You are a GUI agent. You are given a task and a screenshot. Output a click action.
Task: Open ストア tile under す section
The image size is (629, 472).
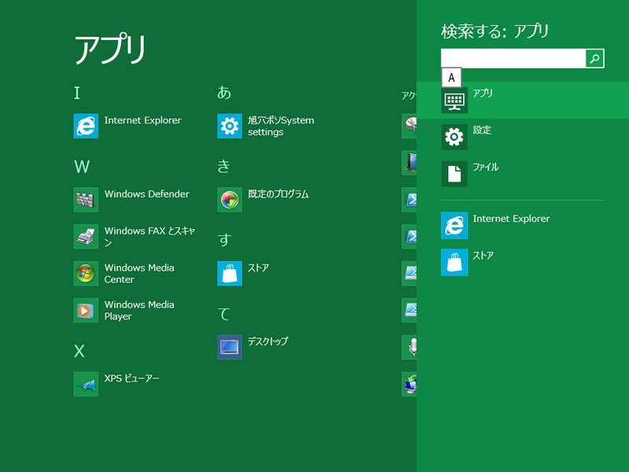tap(230, 274)
